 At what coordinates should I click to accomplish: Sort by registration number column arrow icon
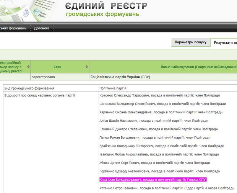[28, 67]
